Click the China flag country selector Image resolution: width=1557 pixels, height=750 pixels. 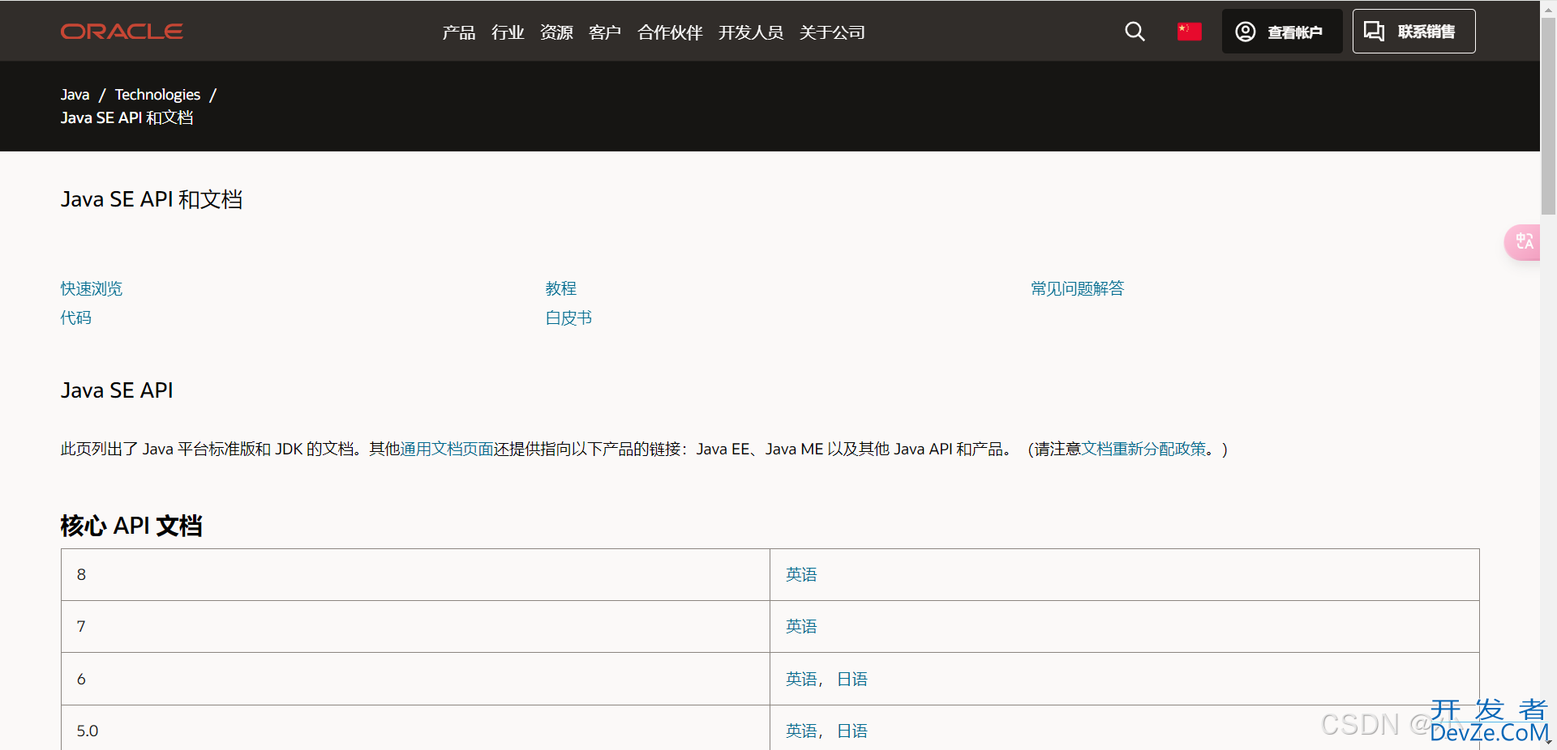coord(1189,32)
